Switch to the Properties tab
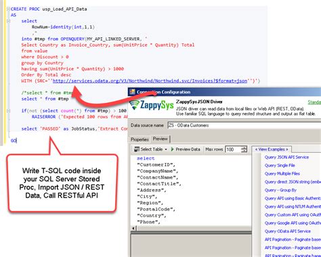This screenshot has height=257, width=321. click(x=140, y=139)
